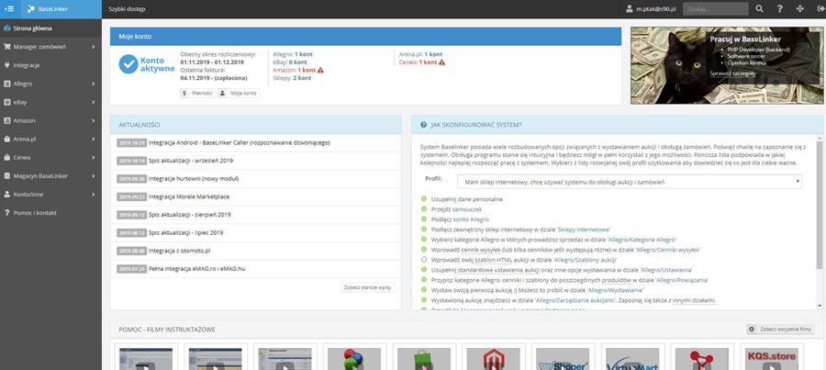This screenshot has height=370, width=826.
Task: Click the Amazon account warning triangle
Action: tap(320, 70)
